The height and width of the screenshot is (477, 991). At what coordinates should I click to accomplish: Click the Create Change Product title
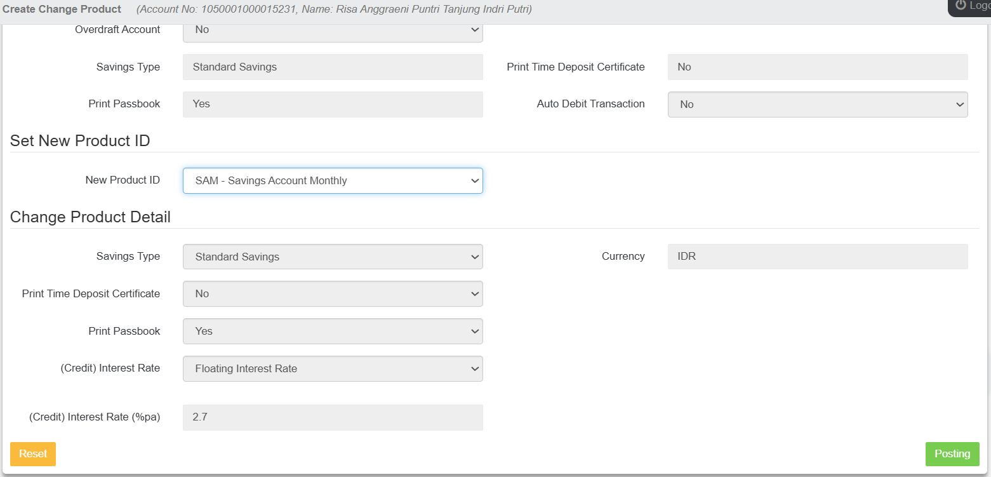point(62,9)
